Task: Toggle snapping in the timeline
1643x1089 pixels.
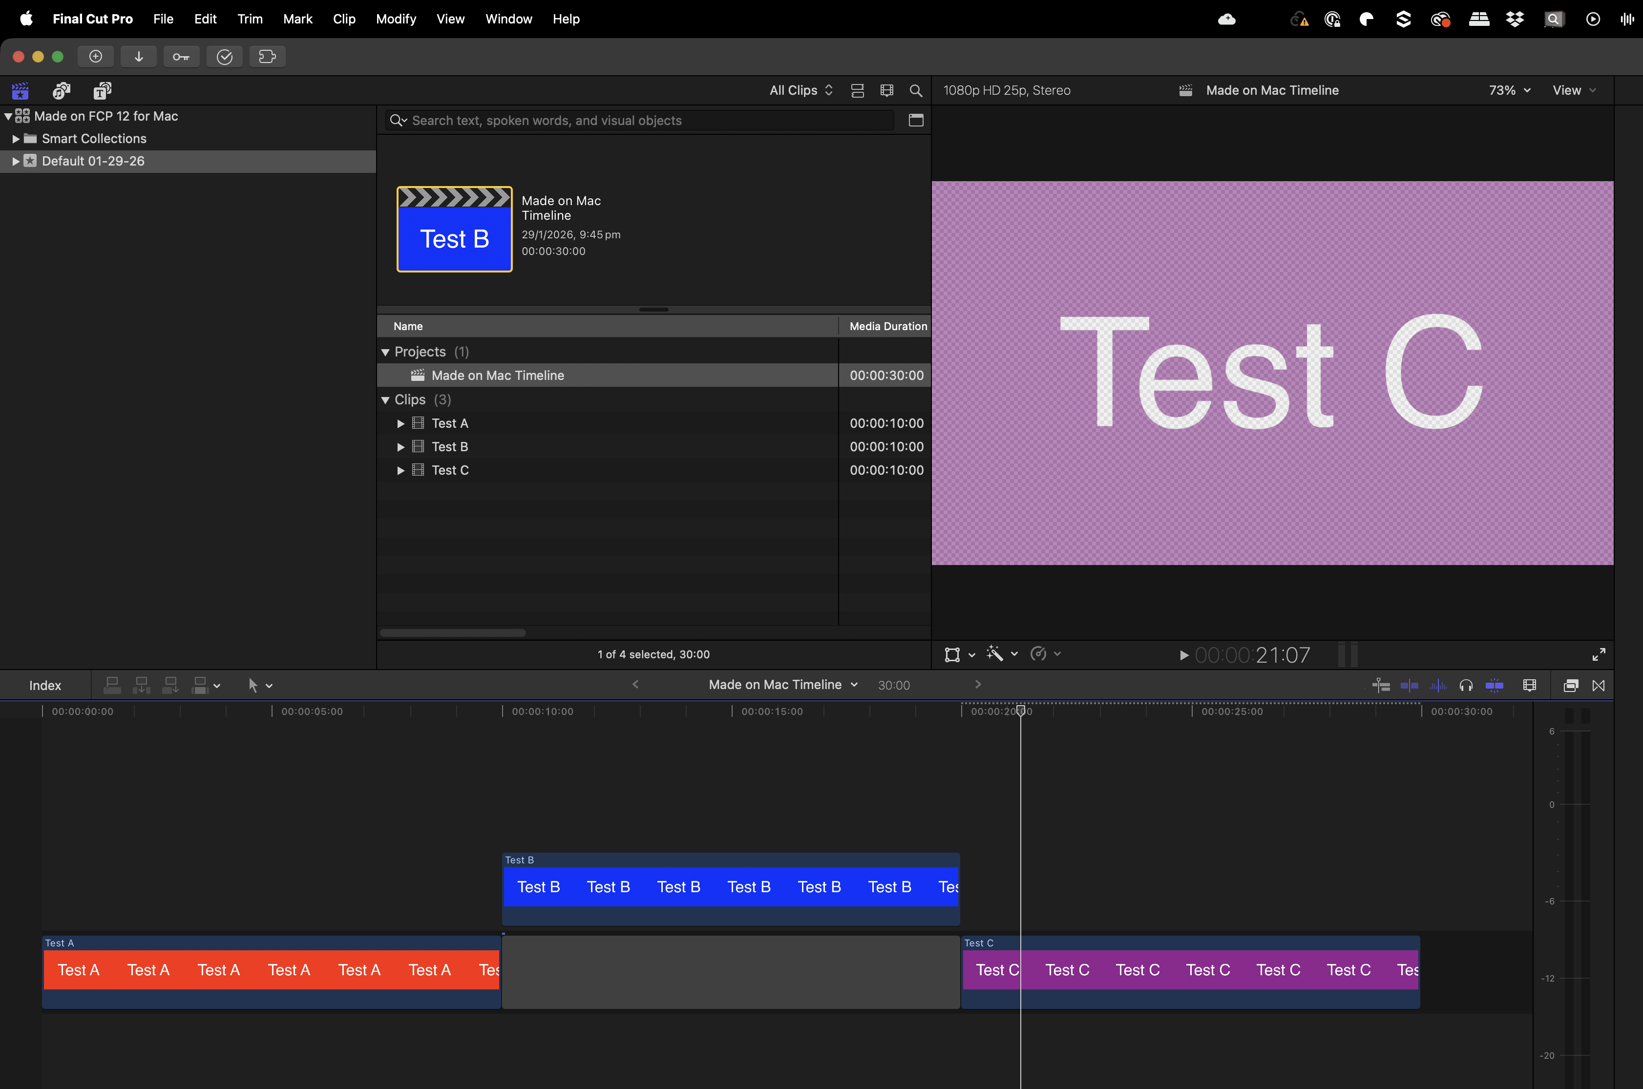Action: coord(1495,686)
